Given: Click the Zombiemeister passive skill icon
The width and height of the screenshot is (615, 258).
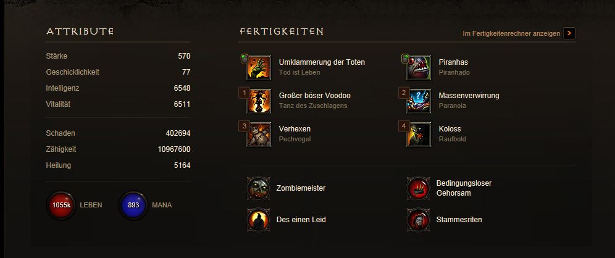Looking at the screenshot, I should [x=259, y=188].
